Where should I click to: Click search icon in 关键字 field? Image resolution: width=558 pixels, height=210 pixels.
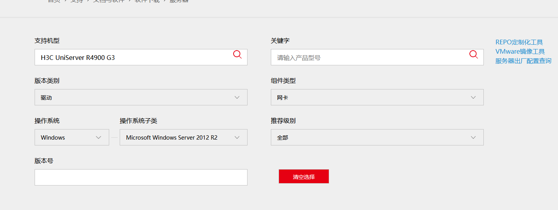(474, 54)
